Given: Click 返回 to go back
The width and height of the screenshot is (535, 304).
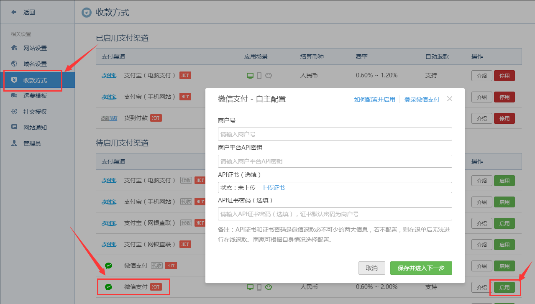Looking at the screenshot, I should coord(25,12).
